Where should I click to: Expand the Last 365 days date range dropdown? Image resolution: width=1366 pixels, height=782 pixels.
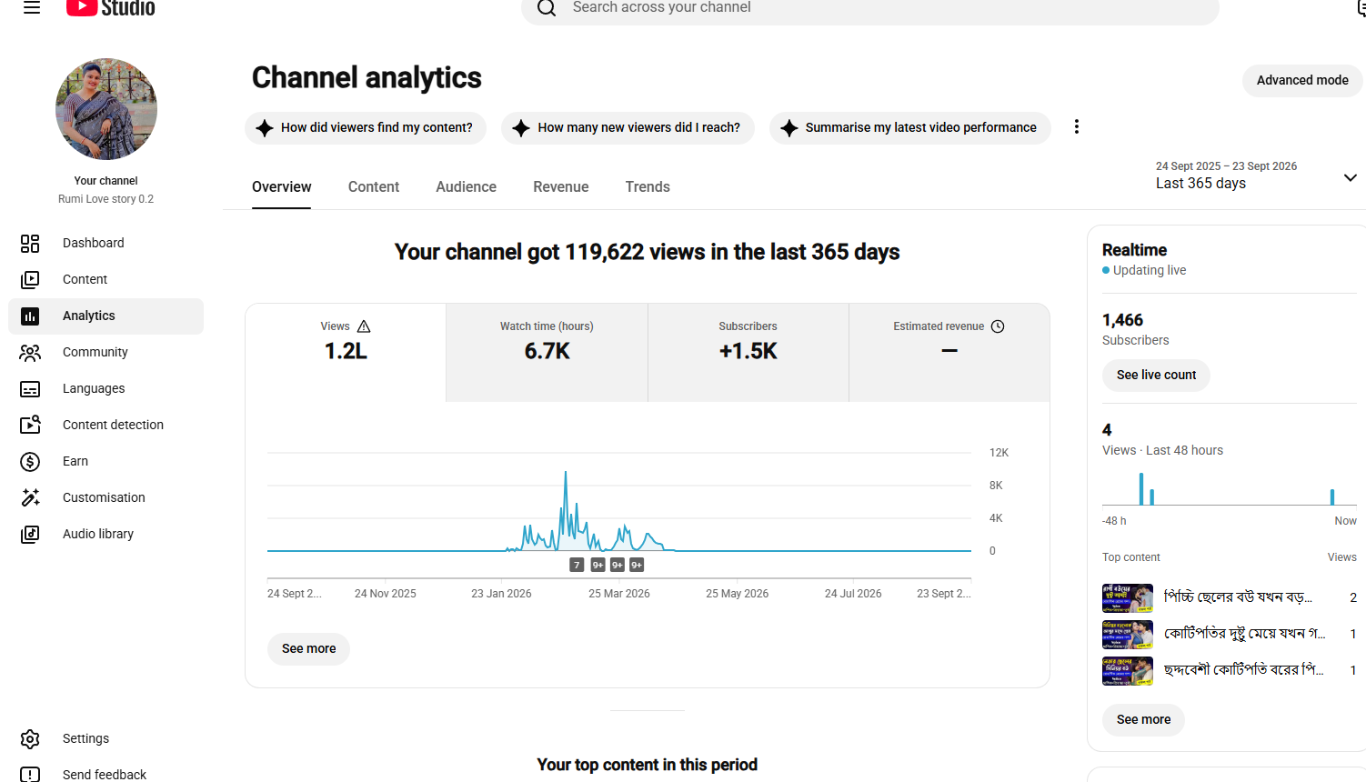(1256, 175)
